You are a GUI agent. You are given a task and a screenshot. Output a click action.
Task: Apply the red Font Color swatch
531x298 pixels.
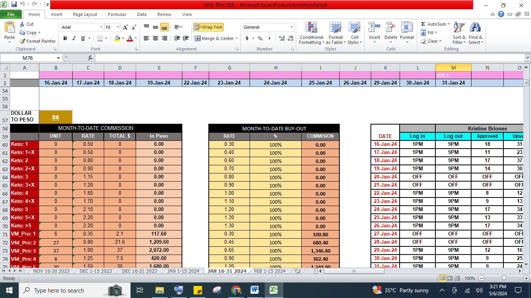click(130, 38)
